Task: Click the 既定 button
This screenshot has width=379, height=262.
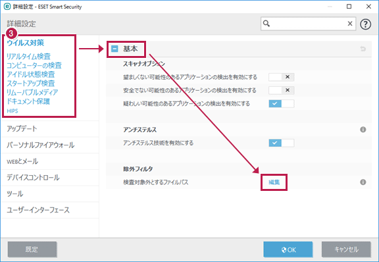Action: 32,249
